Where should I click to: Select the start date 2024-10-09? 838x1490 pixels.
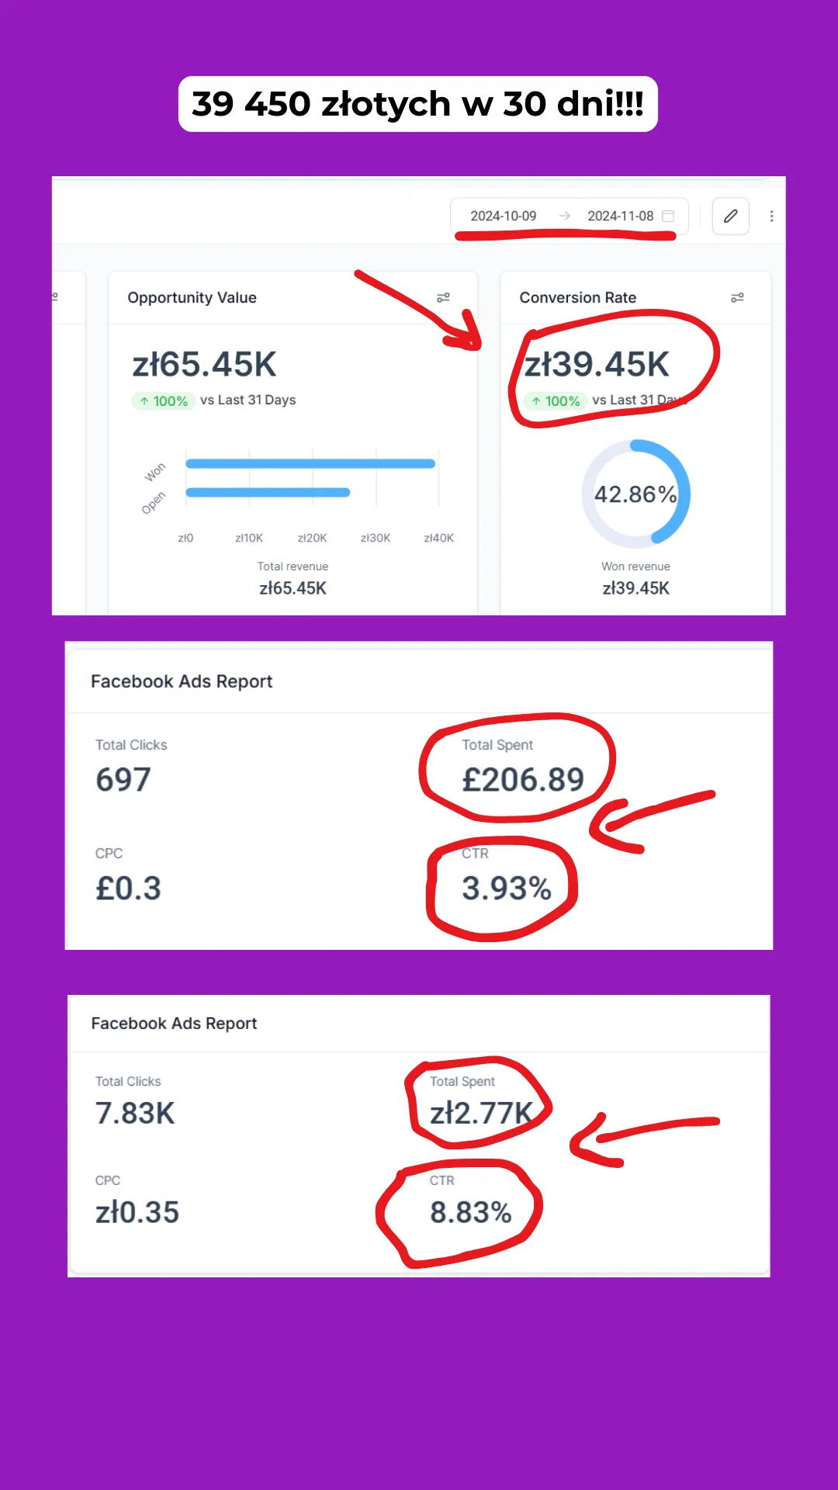coord(503,216)
